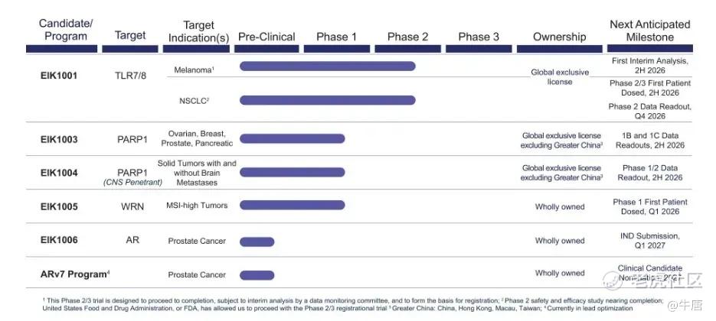Select the Phase 2 Data Readout milestone text
Image resolution: width=716 pixels, height=321 pixels.
(649, 112)
